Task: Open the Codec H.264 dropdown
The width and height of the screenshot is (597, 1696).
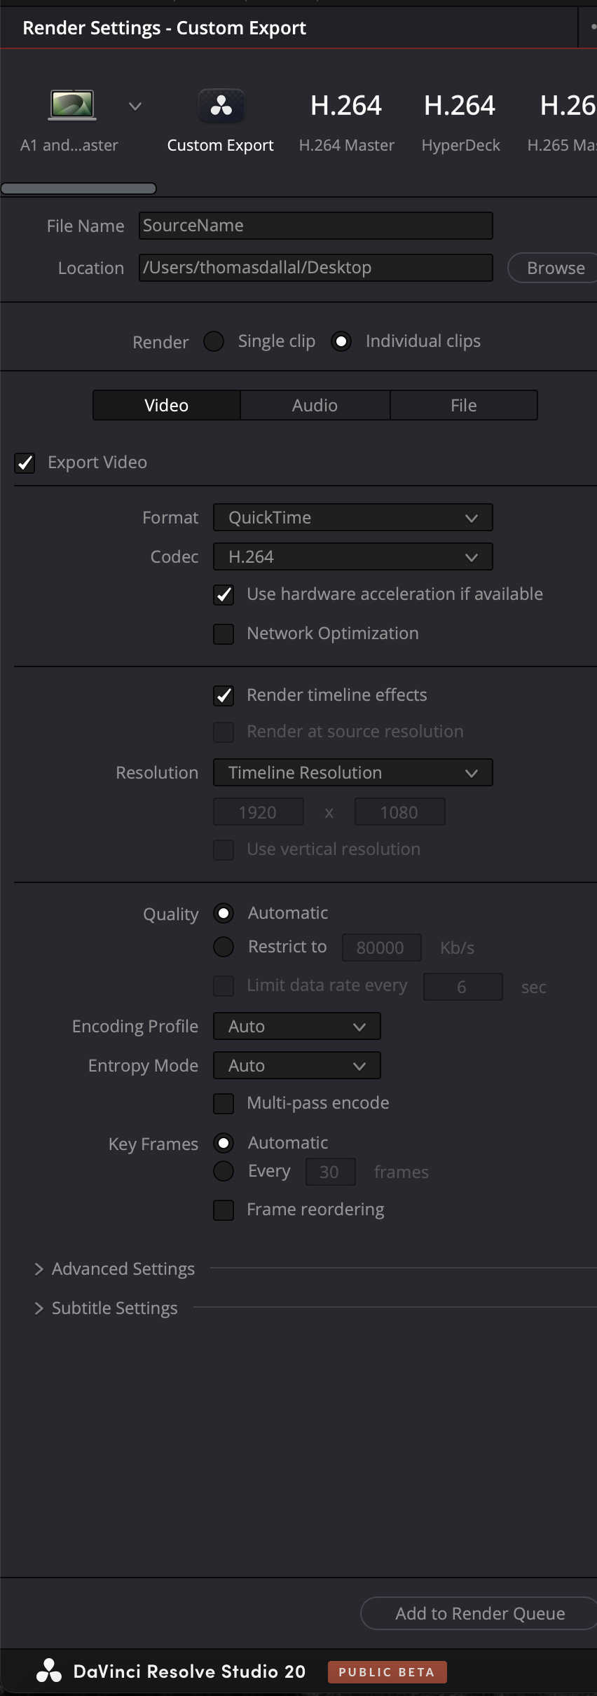Action: click(352, 557)
